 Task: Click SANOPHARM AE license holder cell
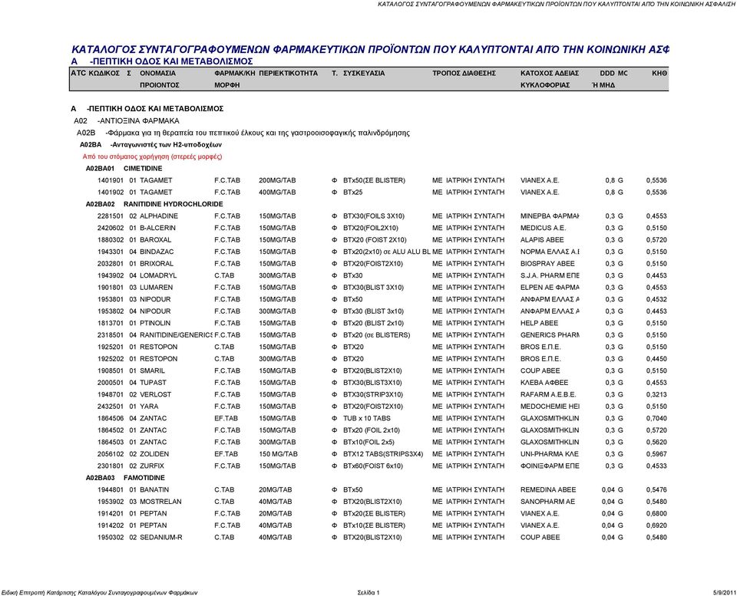[x=547, y=502]
